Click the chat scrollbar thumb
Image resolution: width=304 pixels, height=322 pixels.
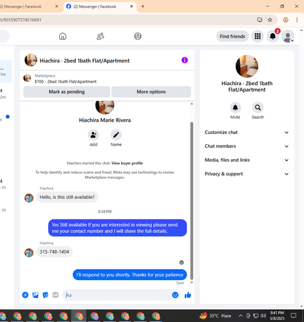192,201
